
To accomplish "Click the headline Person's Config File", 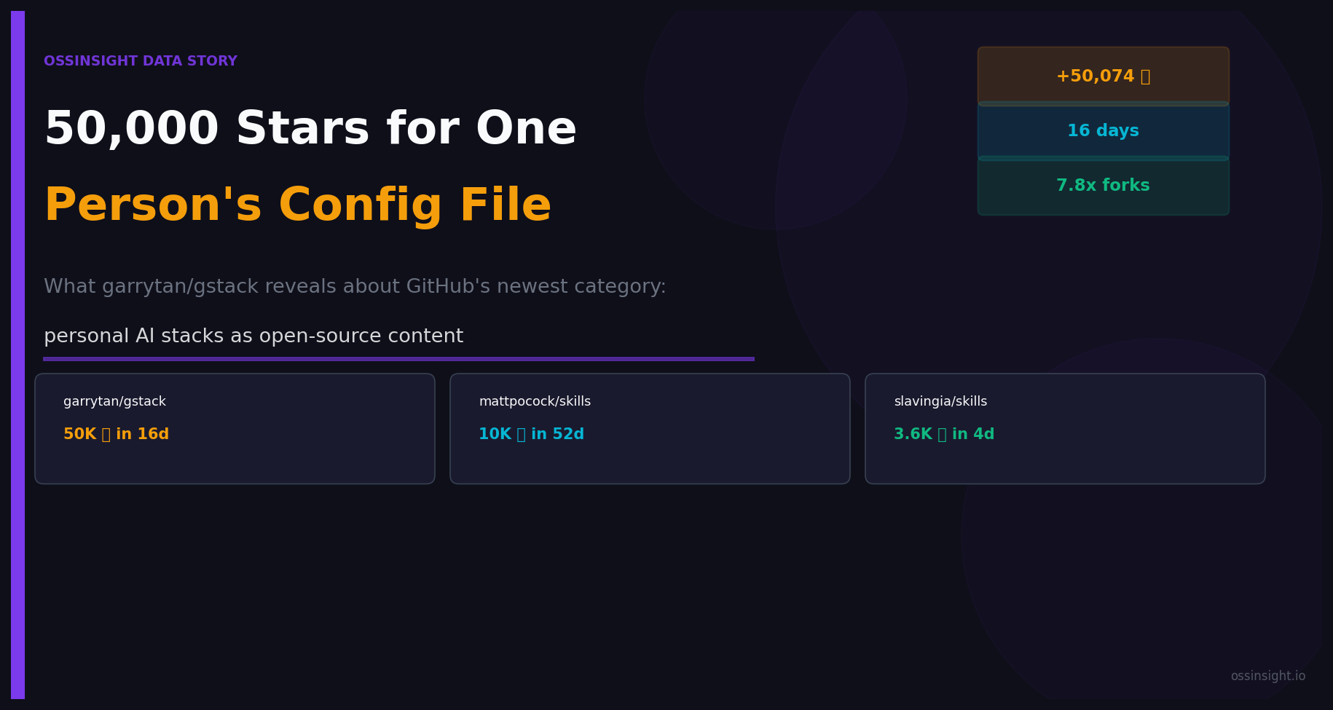I will click(297, 204).
